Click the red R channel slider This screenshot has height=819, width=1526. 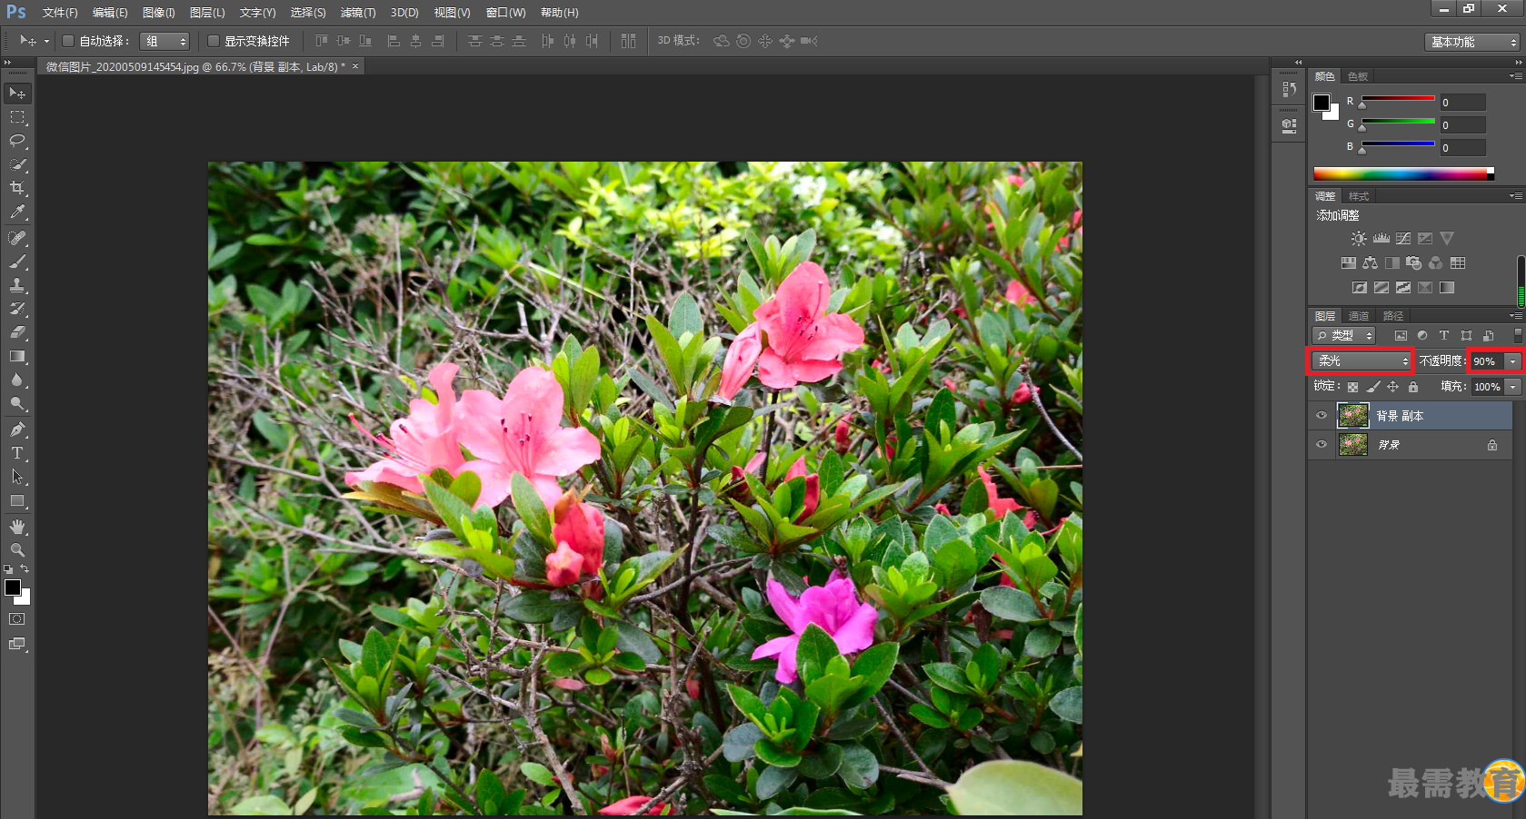1397,100
